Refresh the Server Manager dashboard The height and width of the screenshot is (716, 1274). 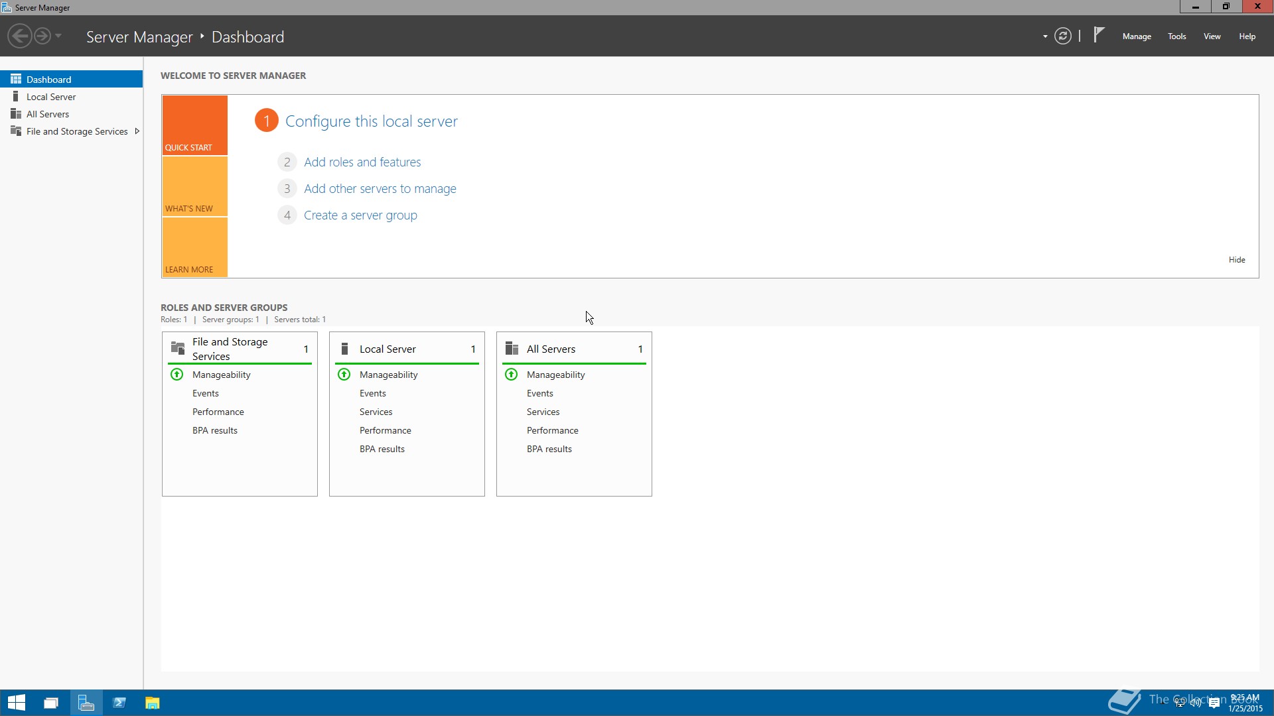click(x=1063, y=36)
